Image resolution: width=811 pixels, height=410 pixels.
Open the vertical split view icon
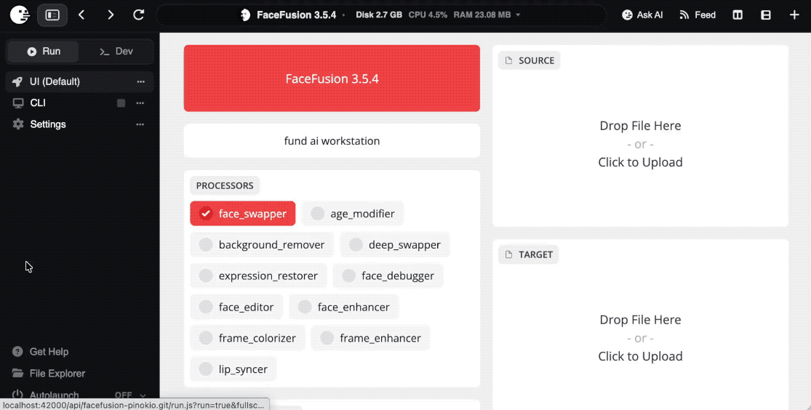(738, 15)
